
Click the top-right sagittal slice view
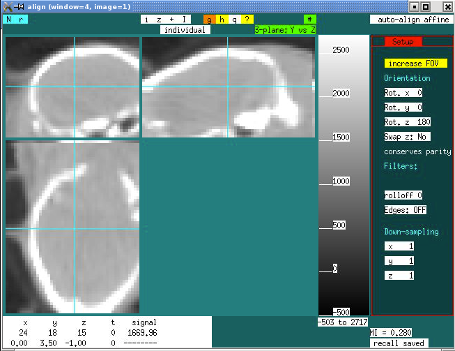[x=229, y=87]
